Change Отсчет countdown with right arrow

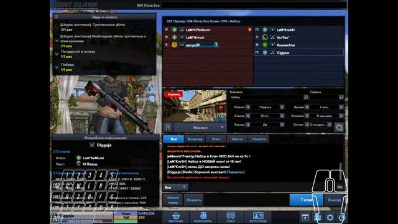point(330,124)
